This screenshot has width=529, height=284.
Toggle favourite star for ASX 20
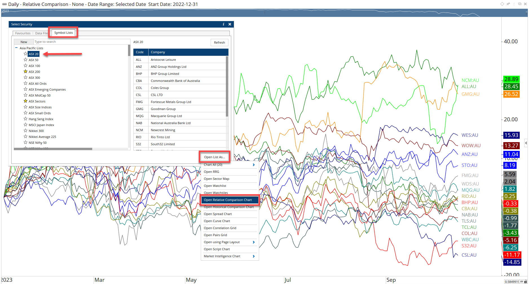click(x=25, y=54)
